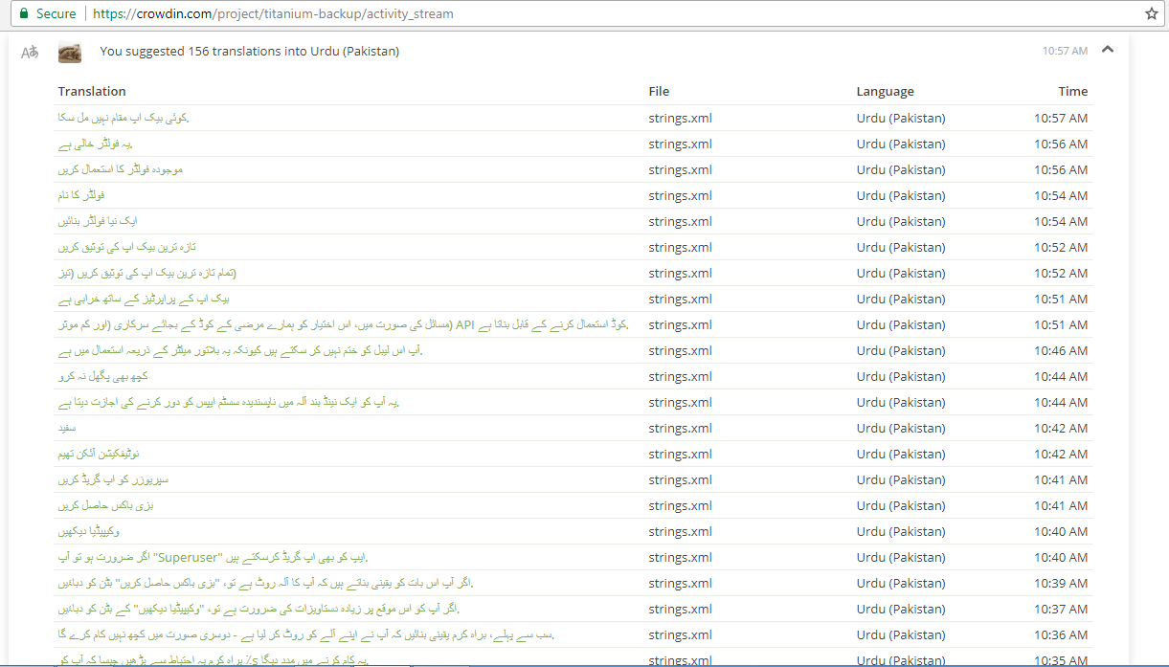Viewport: 1169px width, 667px height.
Task: Click the translation activity type icon
Action: (x=30, y=52)
